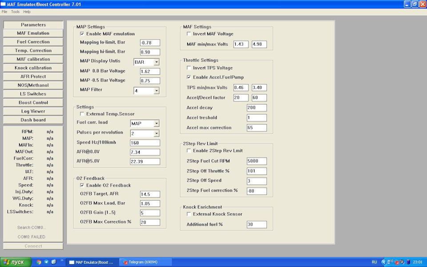Image resolution: width=427 pixels, height=267 pixels.
Task: Click the AFR@0.0V field
Action: point(145,152)
